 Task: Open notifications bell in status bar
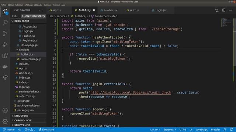pyautogui.click(x=232, y=129)
